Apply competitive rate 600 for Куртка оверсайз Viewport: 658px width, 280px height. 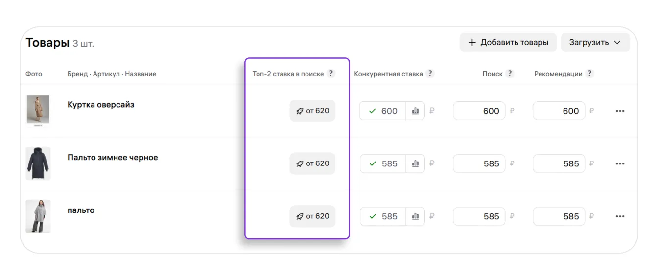click(x=383, y=111)
